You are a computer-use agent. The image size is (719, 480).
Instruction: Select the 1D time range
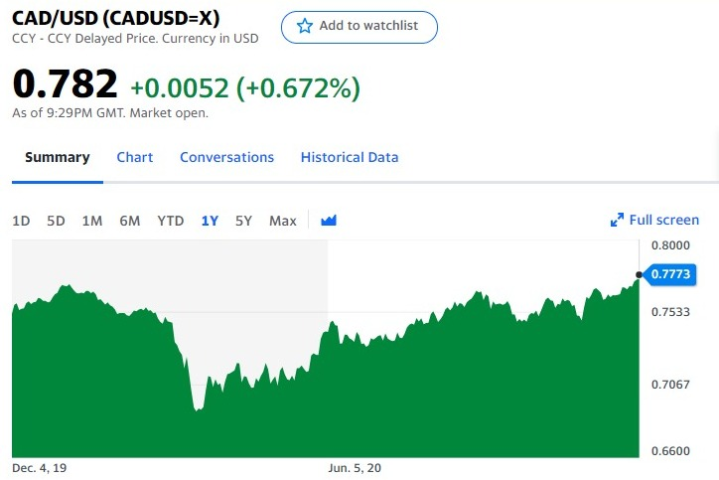click(x=21, y=221)
